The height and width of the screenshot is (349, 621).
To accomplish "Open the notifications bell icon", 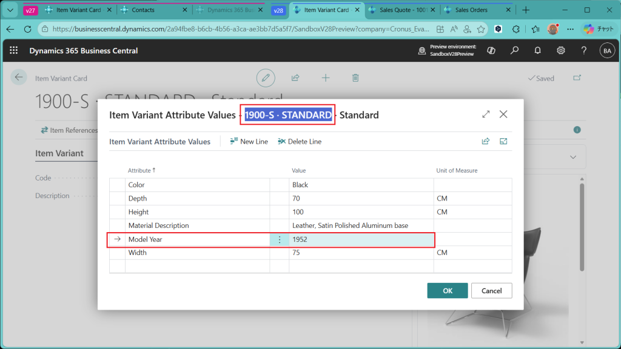I will coord(537,51).
